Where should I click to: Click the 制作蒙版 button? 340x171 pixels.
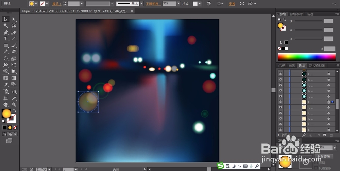tap(324, 156)
